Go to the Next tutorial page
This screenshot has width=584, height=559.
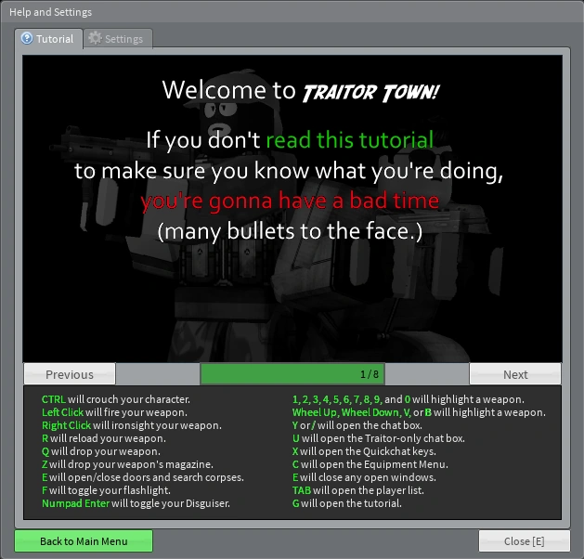tap(515, 374)
